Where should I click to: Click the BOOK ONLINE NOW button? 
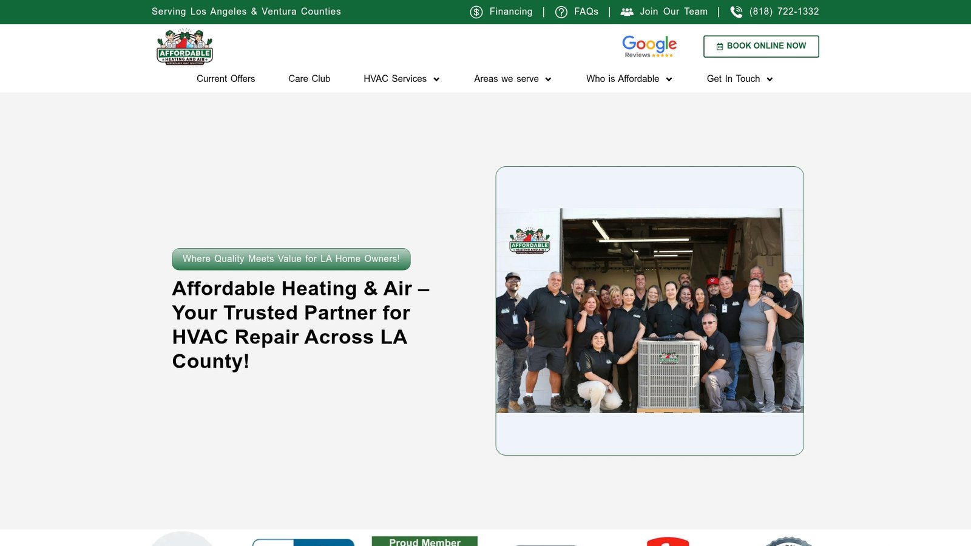coord(761,46)
